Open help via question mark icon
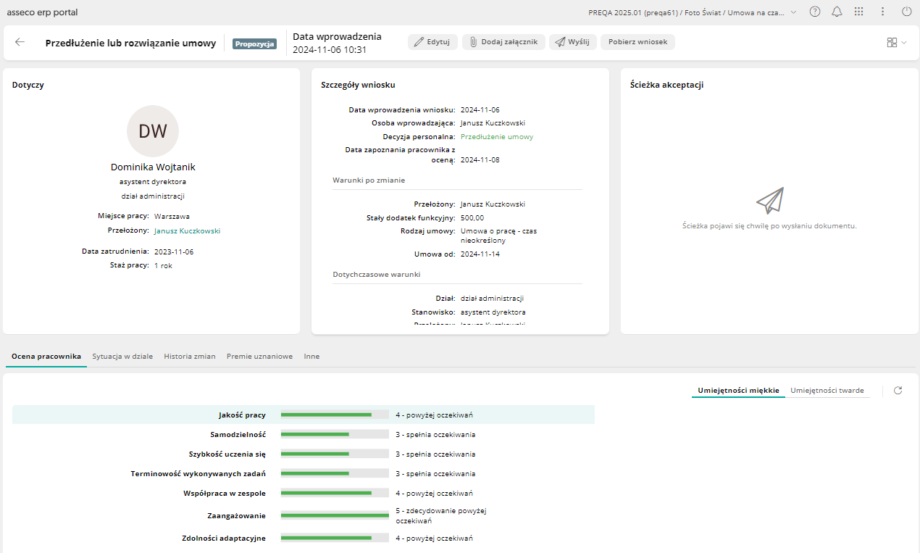This screenshot has width=920, height=553. [815, 12]
